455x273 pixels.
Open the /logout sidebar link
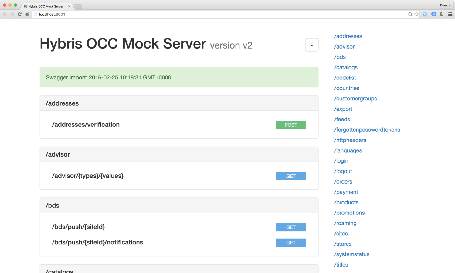[x=343, y=171]
